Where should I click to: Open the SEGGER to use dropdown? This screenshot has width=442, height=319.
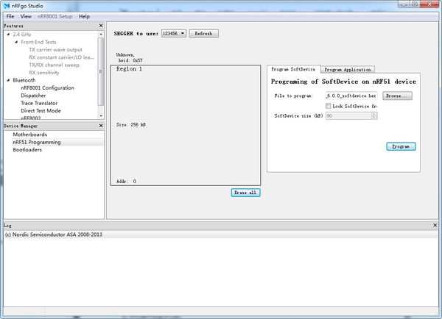click(174, 34)
